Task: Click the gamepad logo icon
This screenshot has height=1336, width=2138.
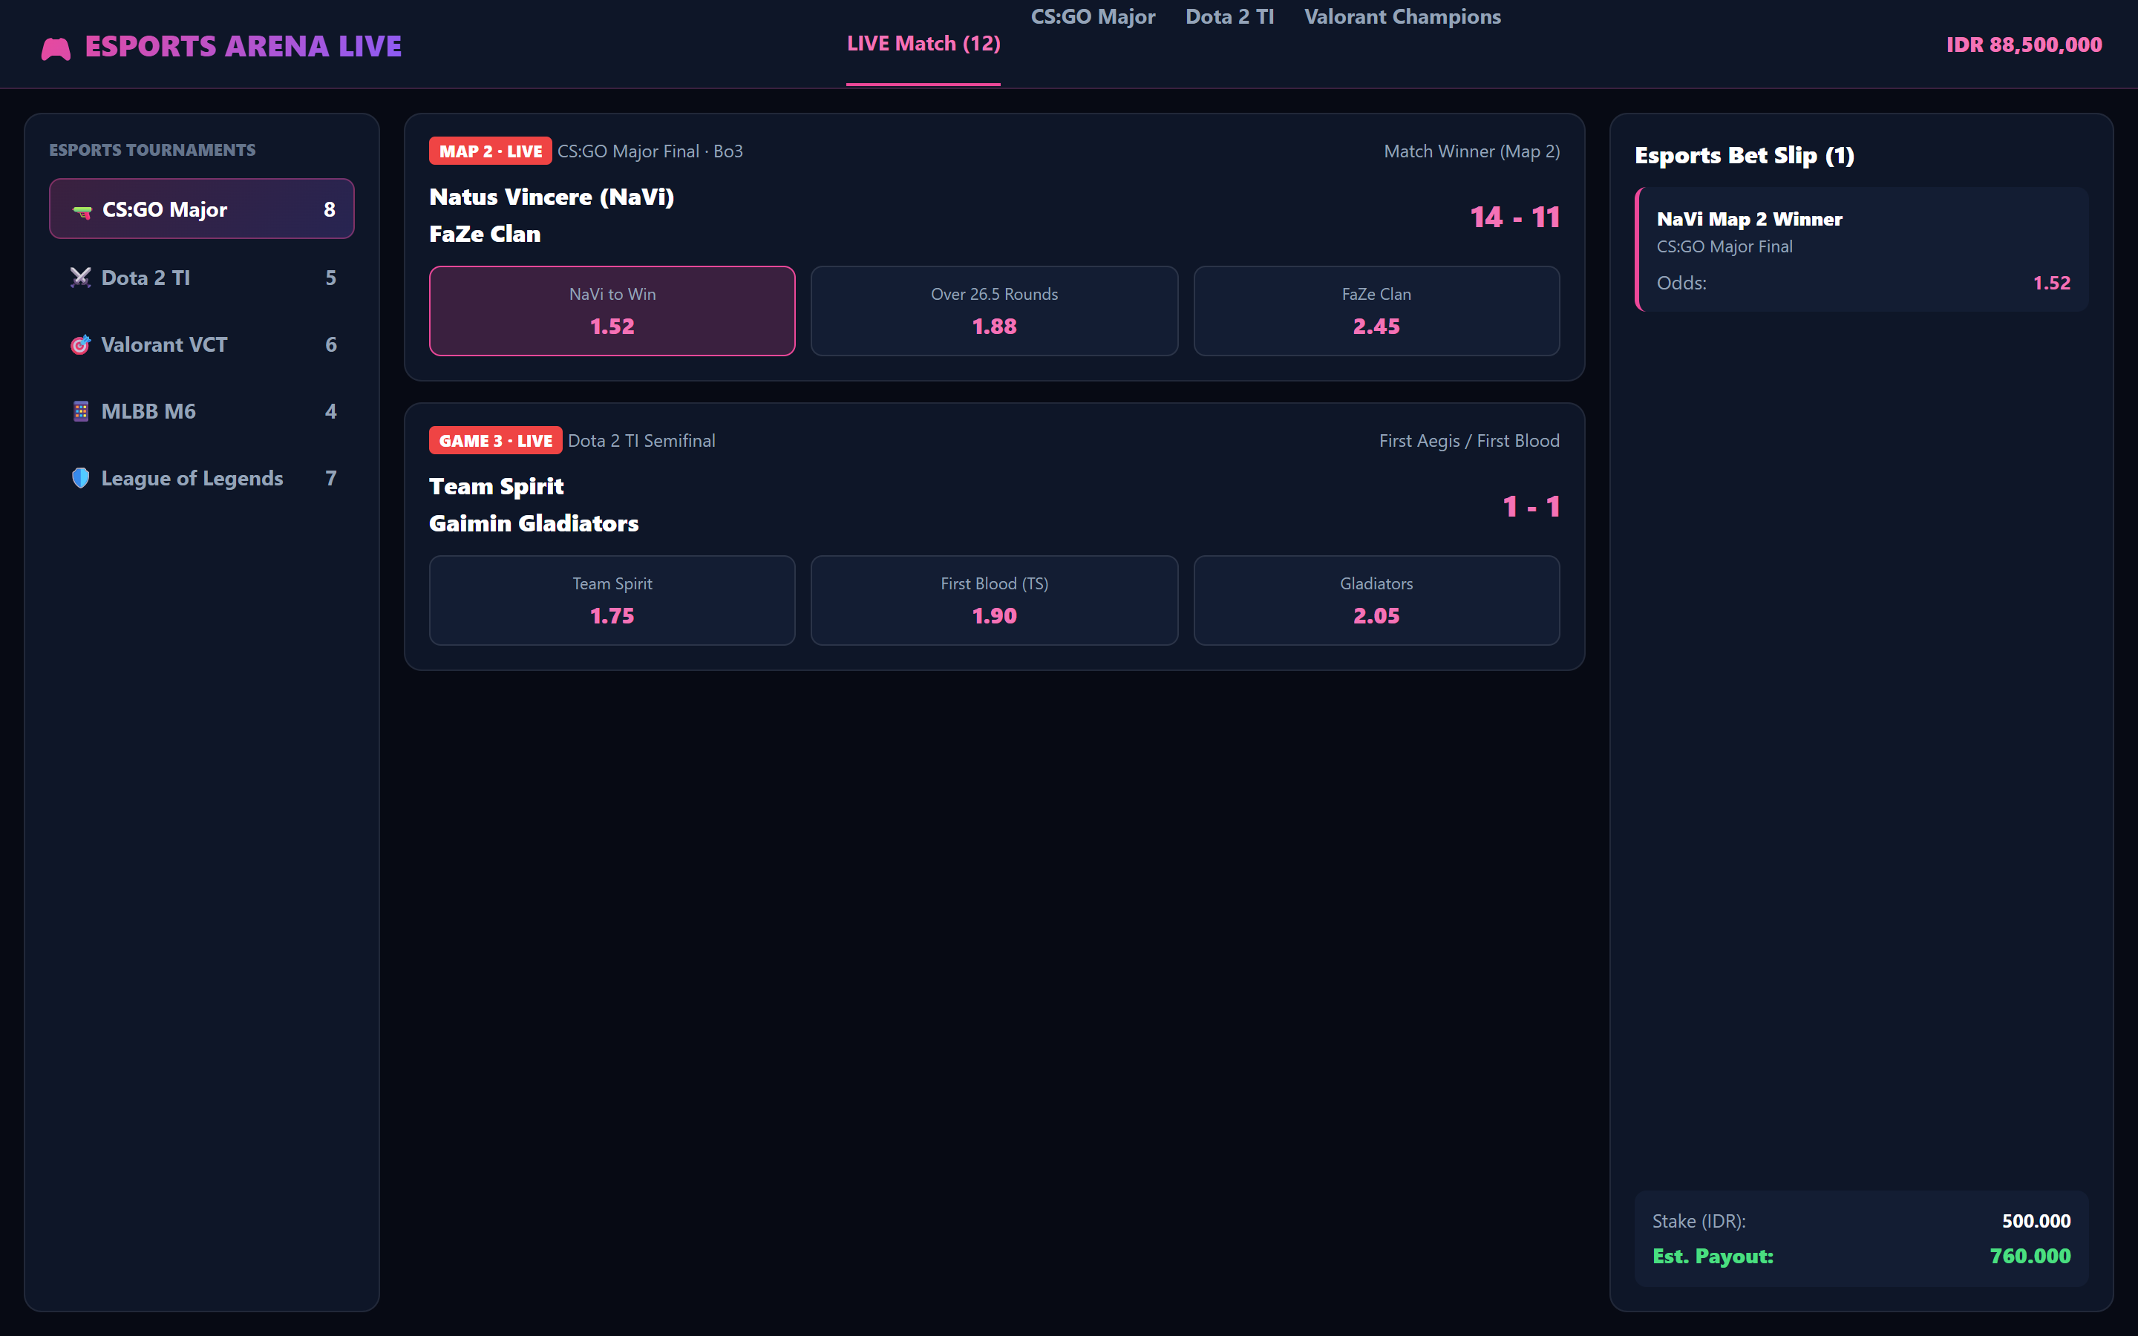Action: click(x=56, y=48)
